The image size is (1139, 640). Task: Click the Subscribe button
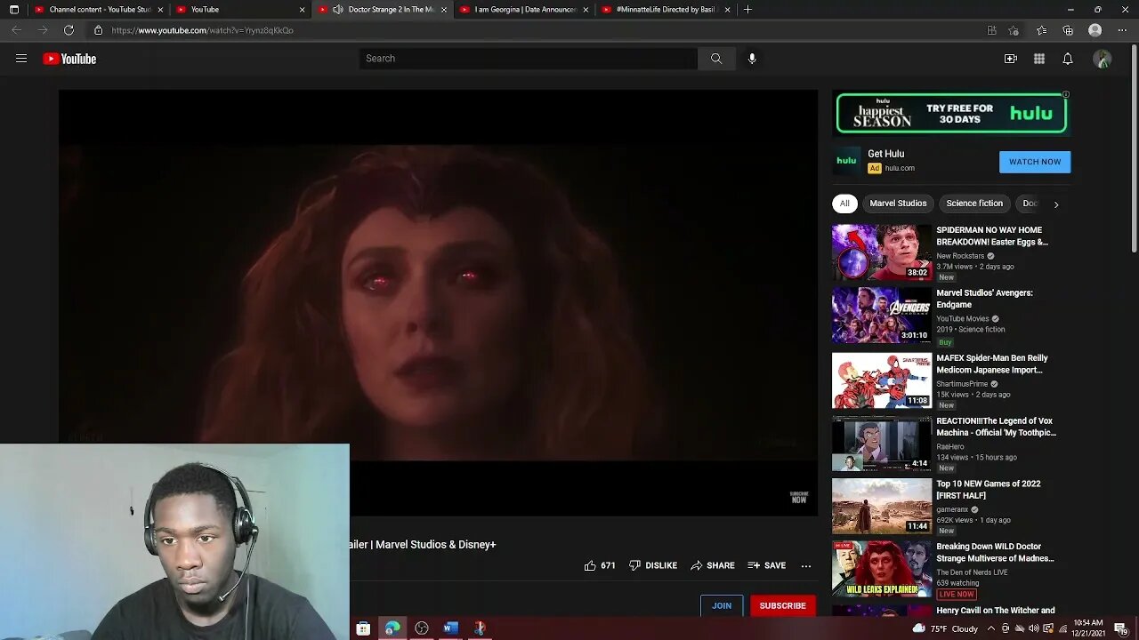[x=782, y=605]
